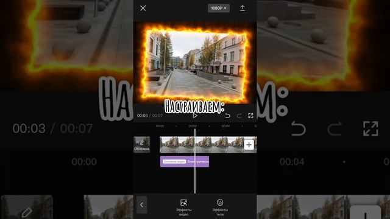
Task: Open the Обложка cover editor
Action: [142, 145]
